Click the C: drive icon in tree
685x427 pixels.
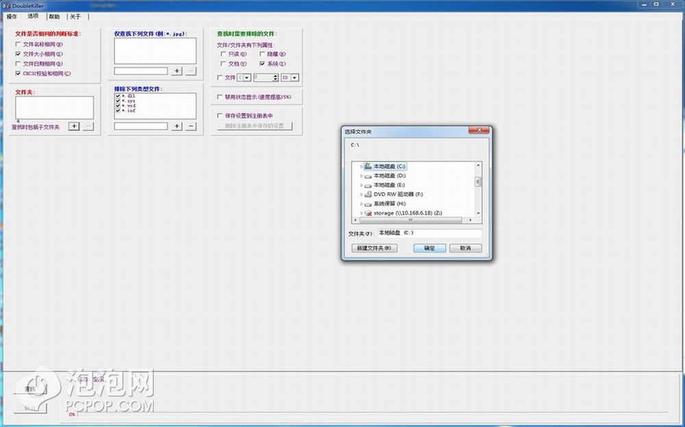click(368, 166)
